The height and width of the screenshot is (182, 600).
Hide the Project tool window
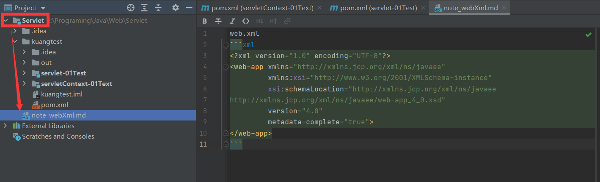(189, 8)
